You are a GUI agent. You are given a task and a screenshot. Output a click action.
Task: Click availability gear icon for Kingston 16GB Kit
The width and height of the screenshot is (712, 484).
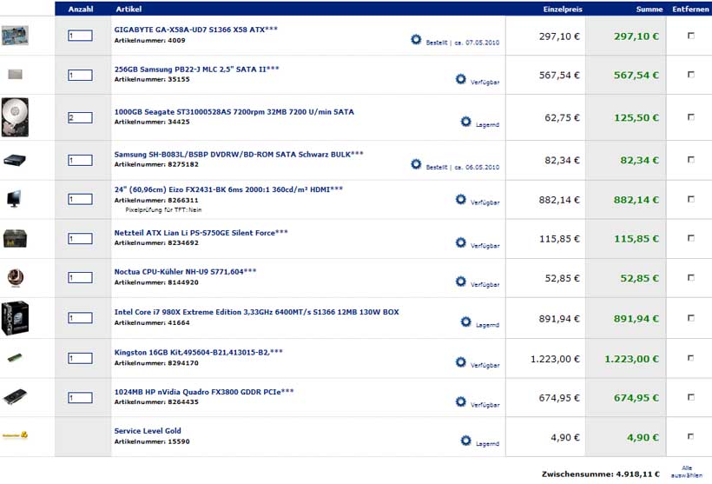pos(460,362)
